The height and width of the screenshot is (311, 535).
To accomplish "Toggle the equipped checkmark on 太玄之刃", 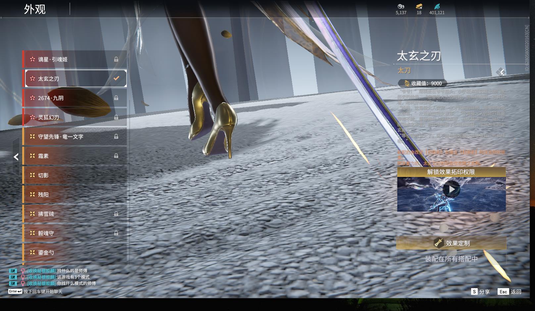I will (116, 78).
